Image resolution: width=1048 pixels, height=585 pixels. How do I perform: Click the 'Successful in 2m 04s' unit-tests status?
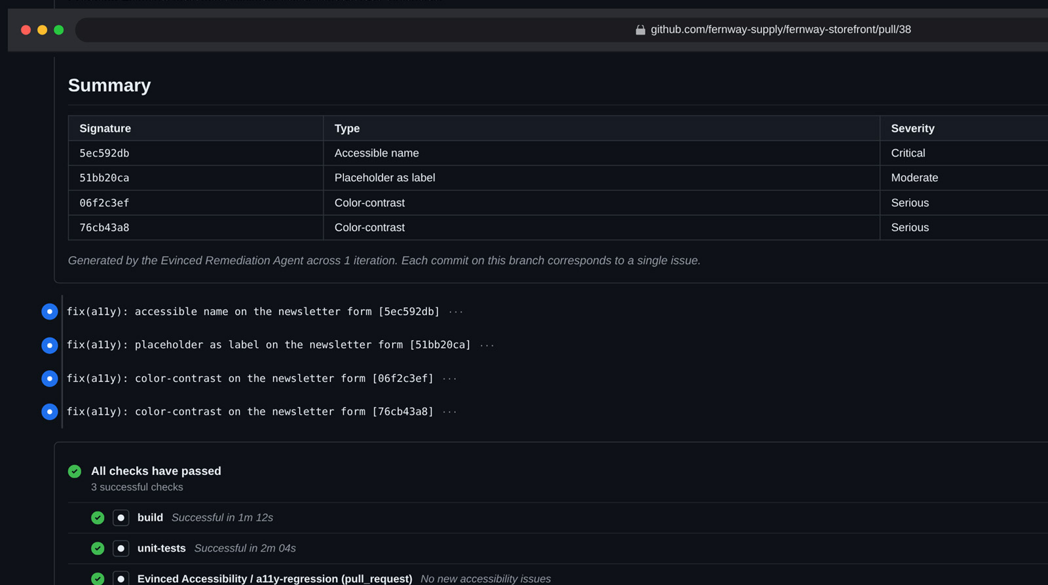(245, 548)
